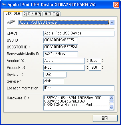Click the Service field showing disk
Viewport: 121px width, 125px height.
(x=54, y=81)
